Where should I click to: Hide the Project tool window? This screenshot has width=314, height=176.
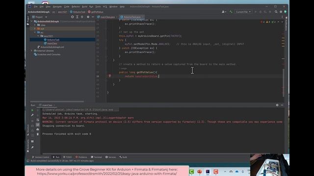93,17
